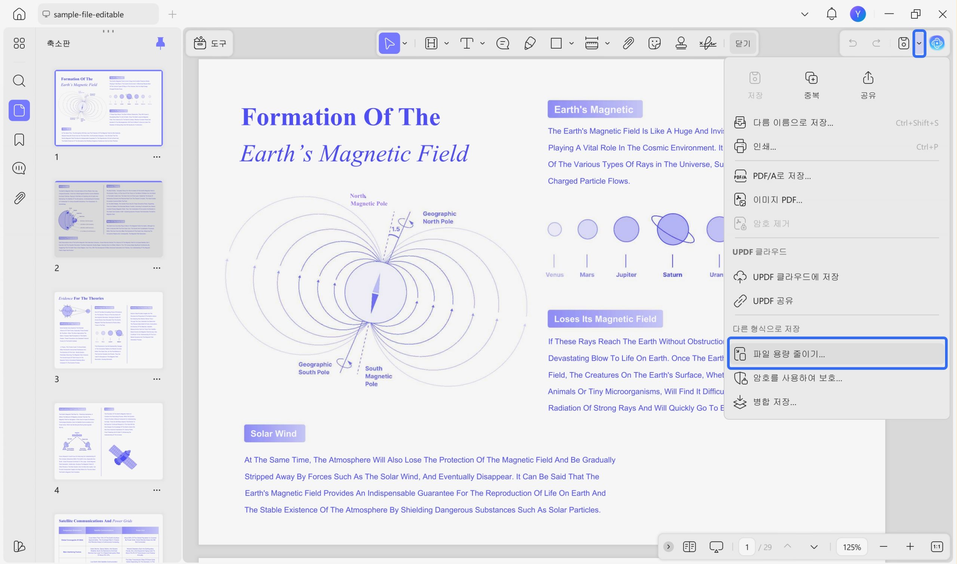This screenshot has height=564, width=957.
Task: Open notifications bell
Action: [x=832, y=14]
